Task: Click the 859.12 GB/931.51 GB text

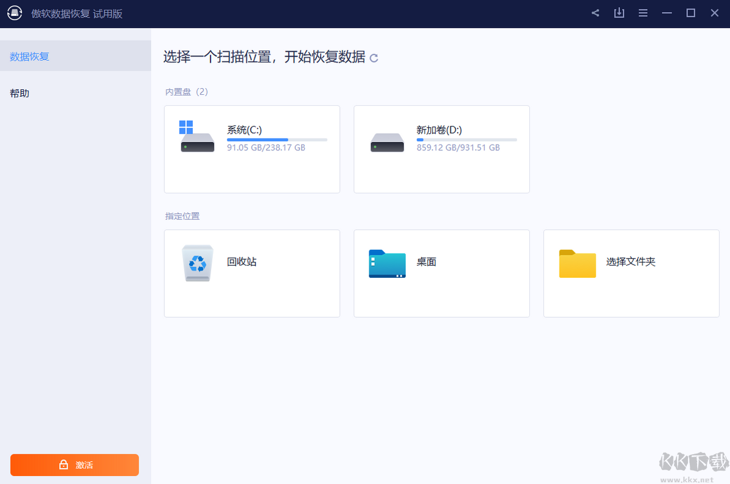Action: [458, 148]
